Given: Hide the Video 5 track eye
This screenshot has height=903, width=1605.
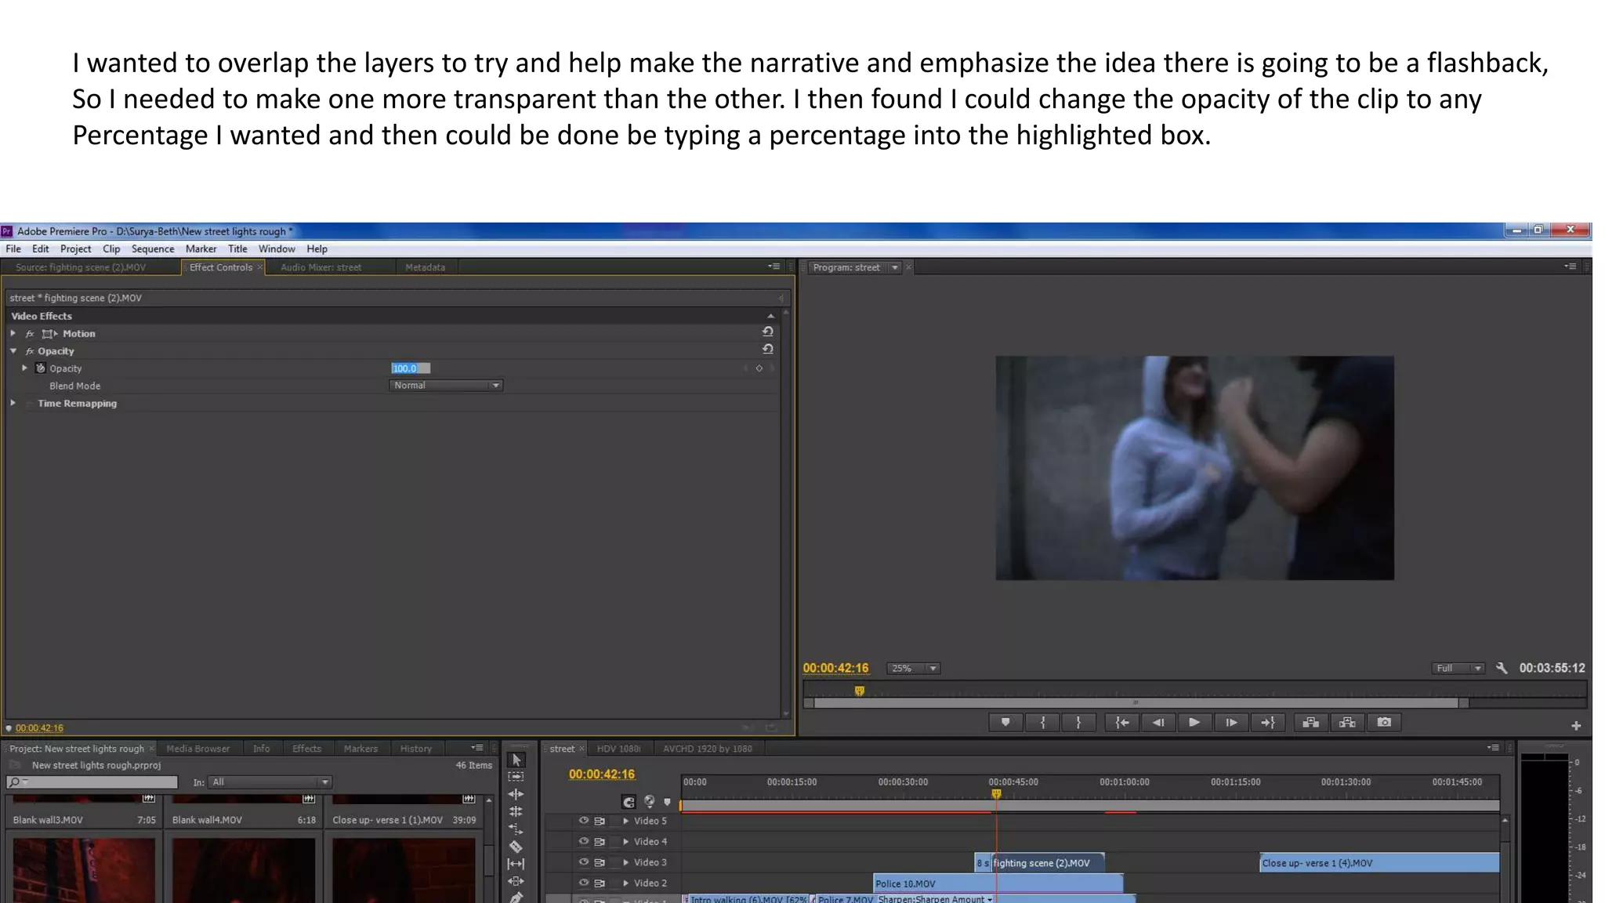Looking at the screenshot, I should 584,821.
